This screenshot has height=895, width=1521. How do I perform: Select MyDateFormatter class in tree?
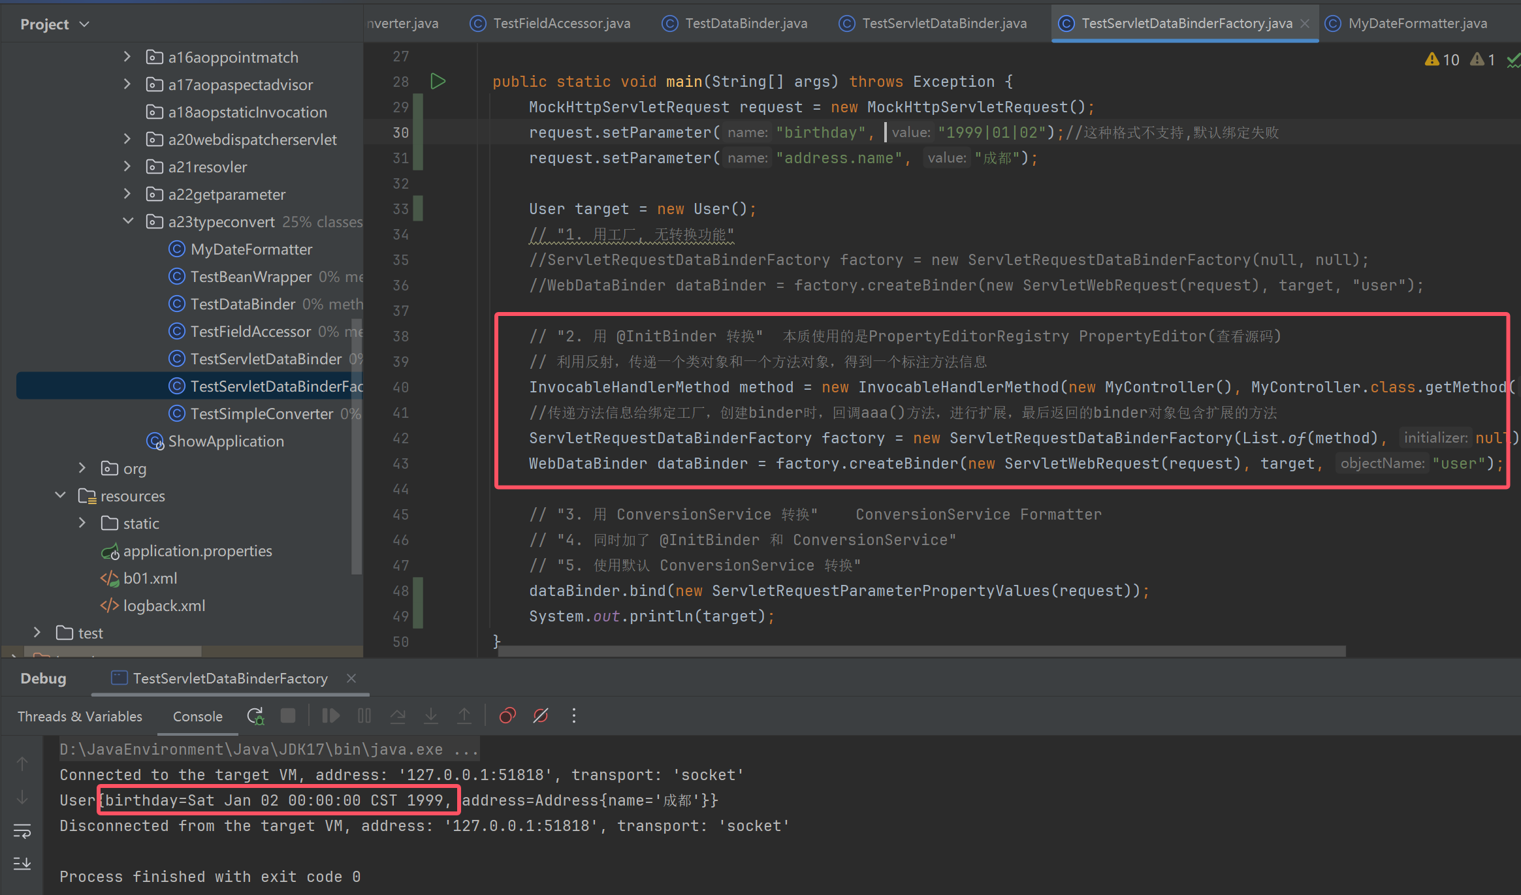(x=251, y=249)
